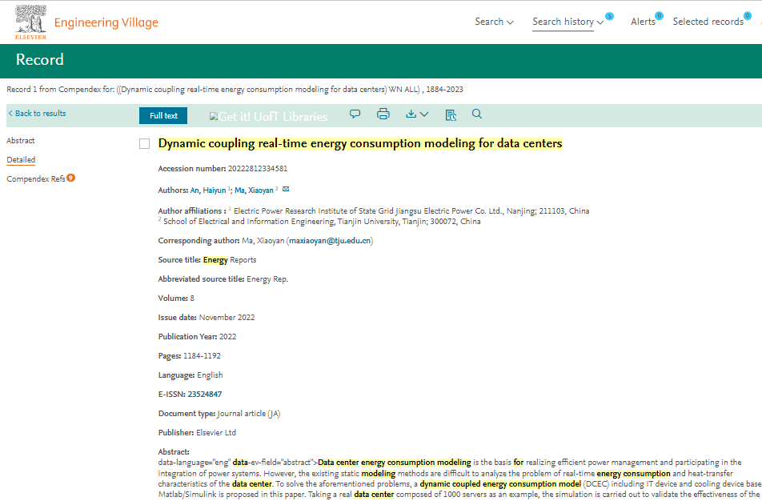This screenshot has height=501, width=762.
Task: Open E-ISSN 23524847 link
Action: click(x=205, y=394)
